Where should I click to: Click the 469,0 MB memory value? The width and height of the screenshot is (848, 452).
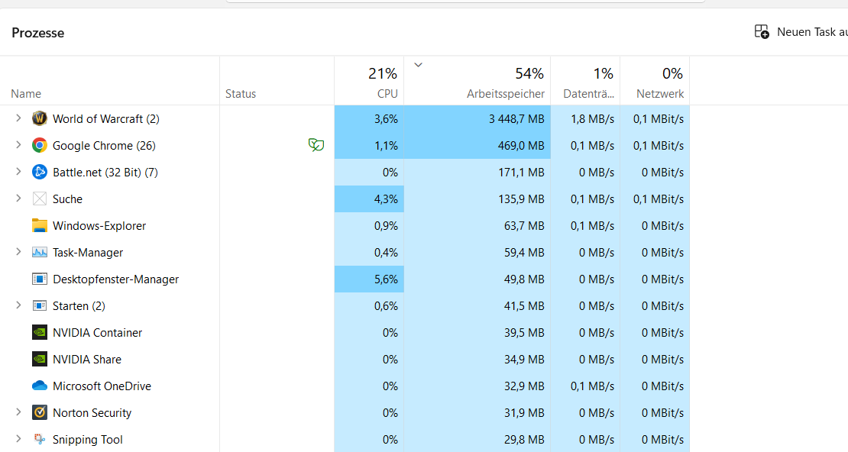pos(521,145)
